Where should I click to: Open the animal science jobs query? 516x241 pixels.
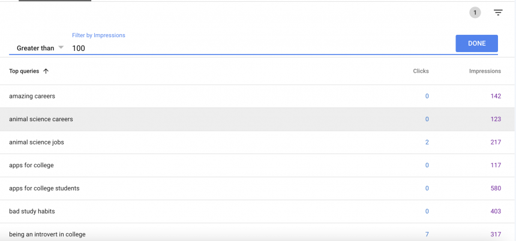37,142
